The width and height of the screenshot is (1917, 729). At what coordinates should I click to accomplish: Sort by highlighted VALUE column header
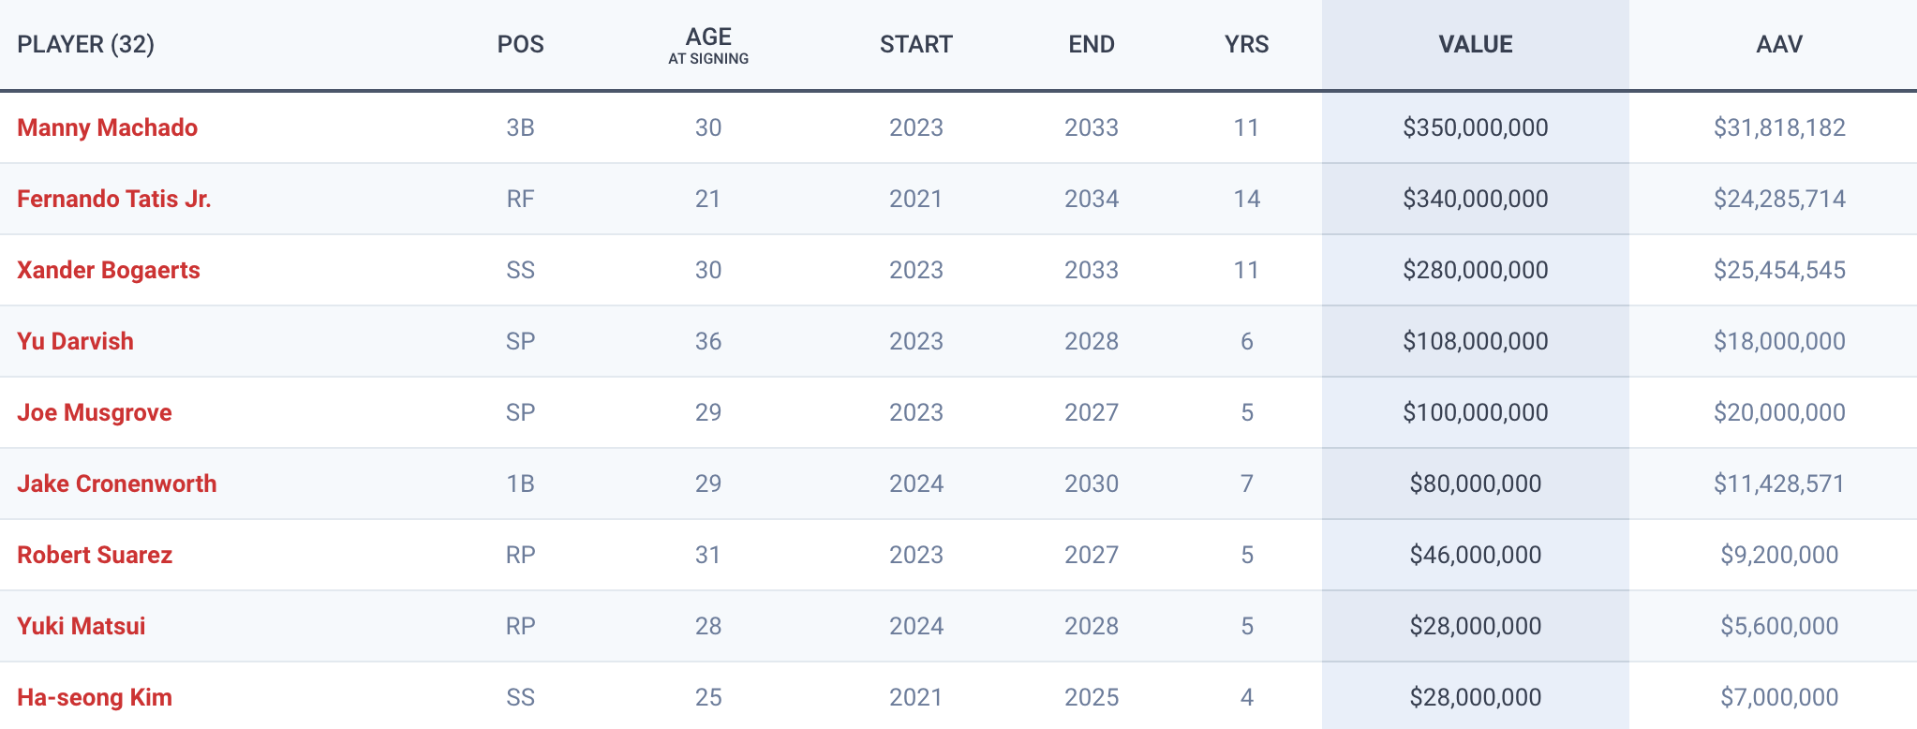(1476, 44)
